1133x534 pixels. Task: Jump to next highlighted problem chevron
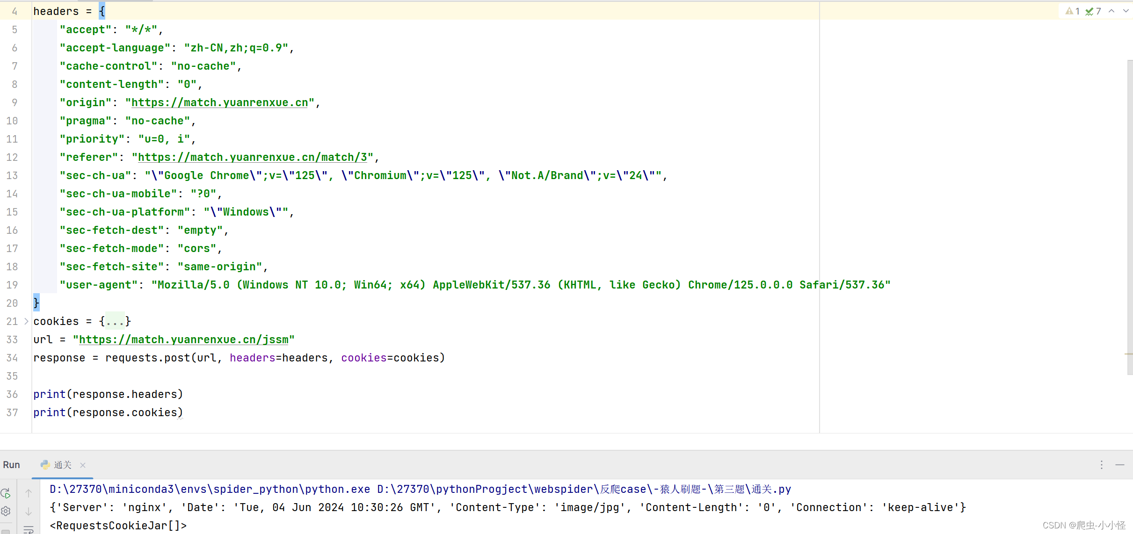[x=1126, y=11]
